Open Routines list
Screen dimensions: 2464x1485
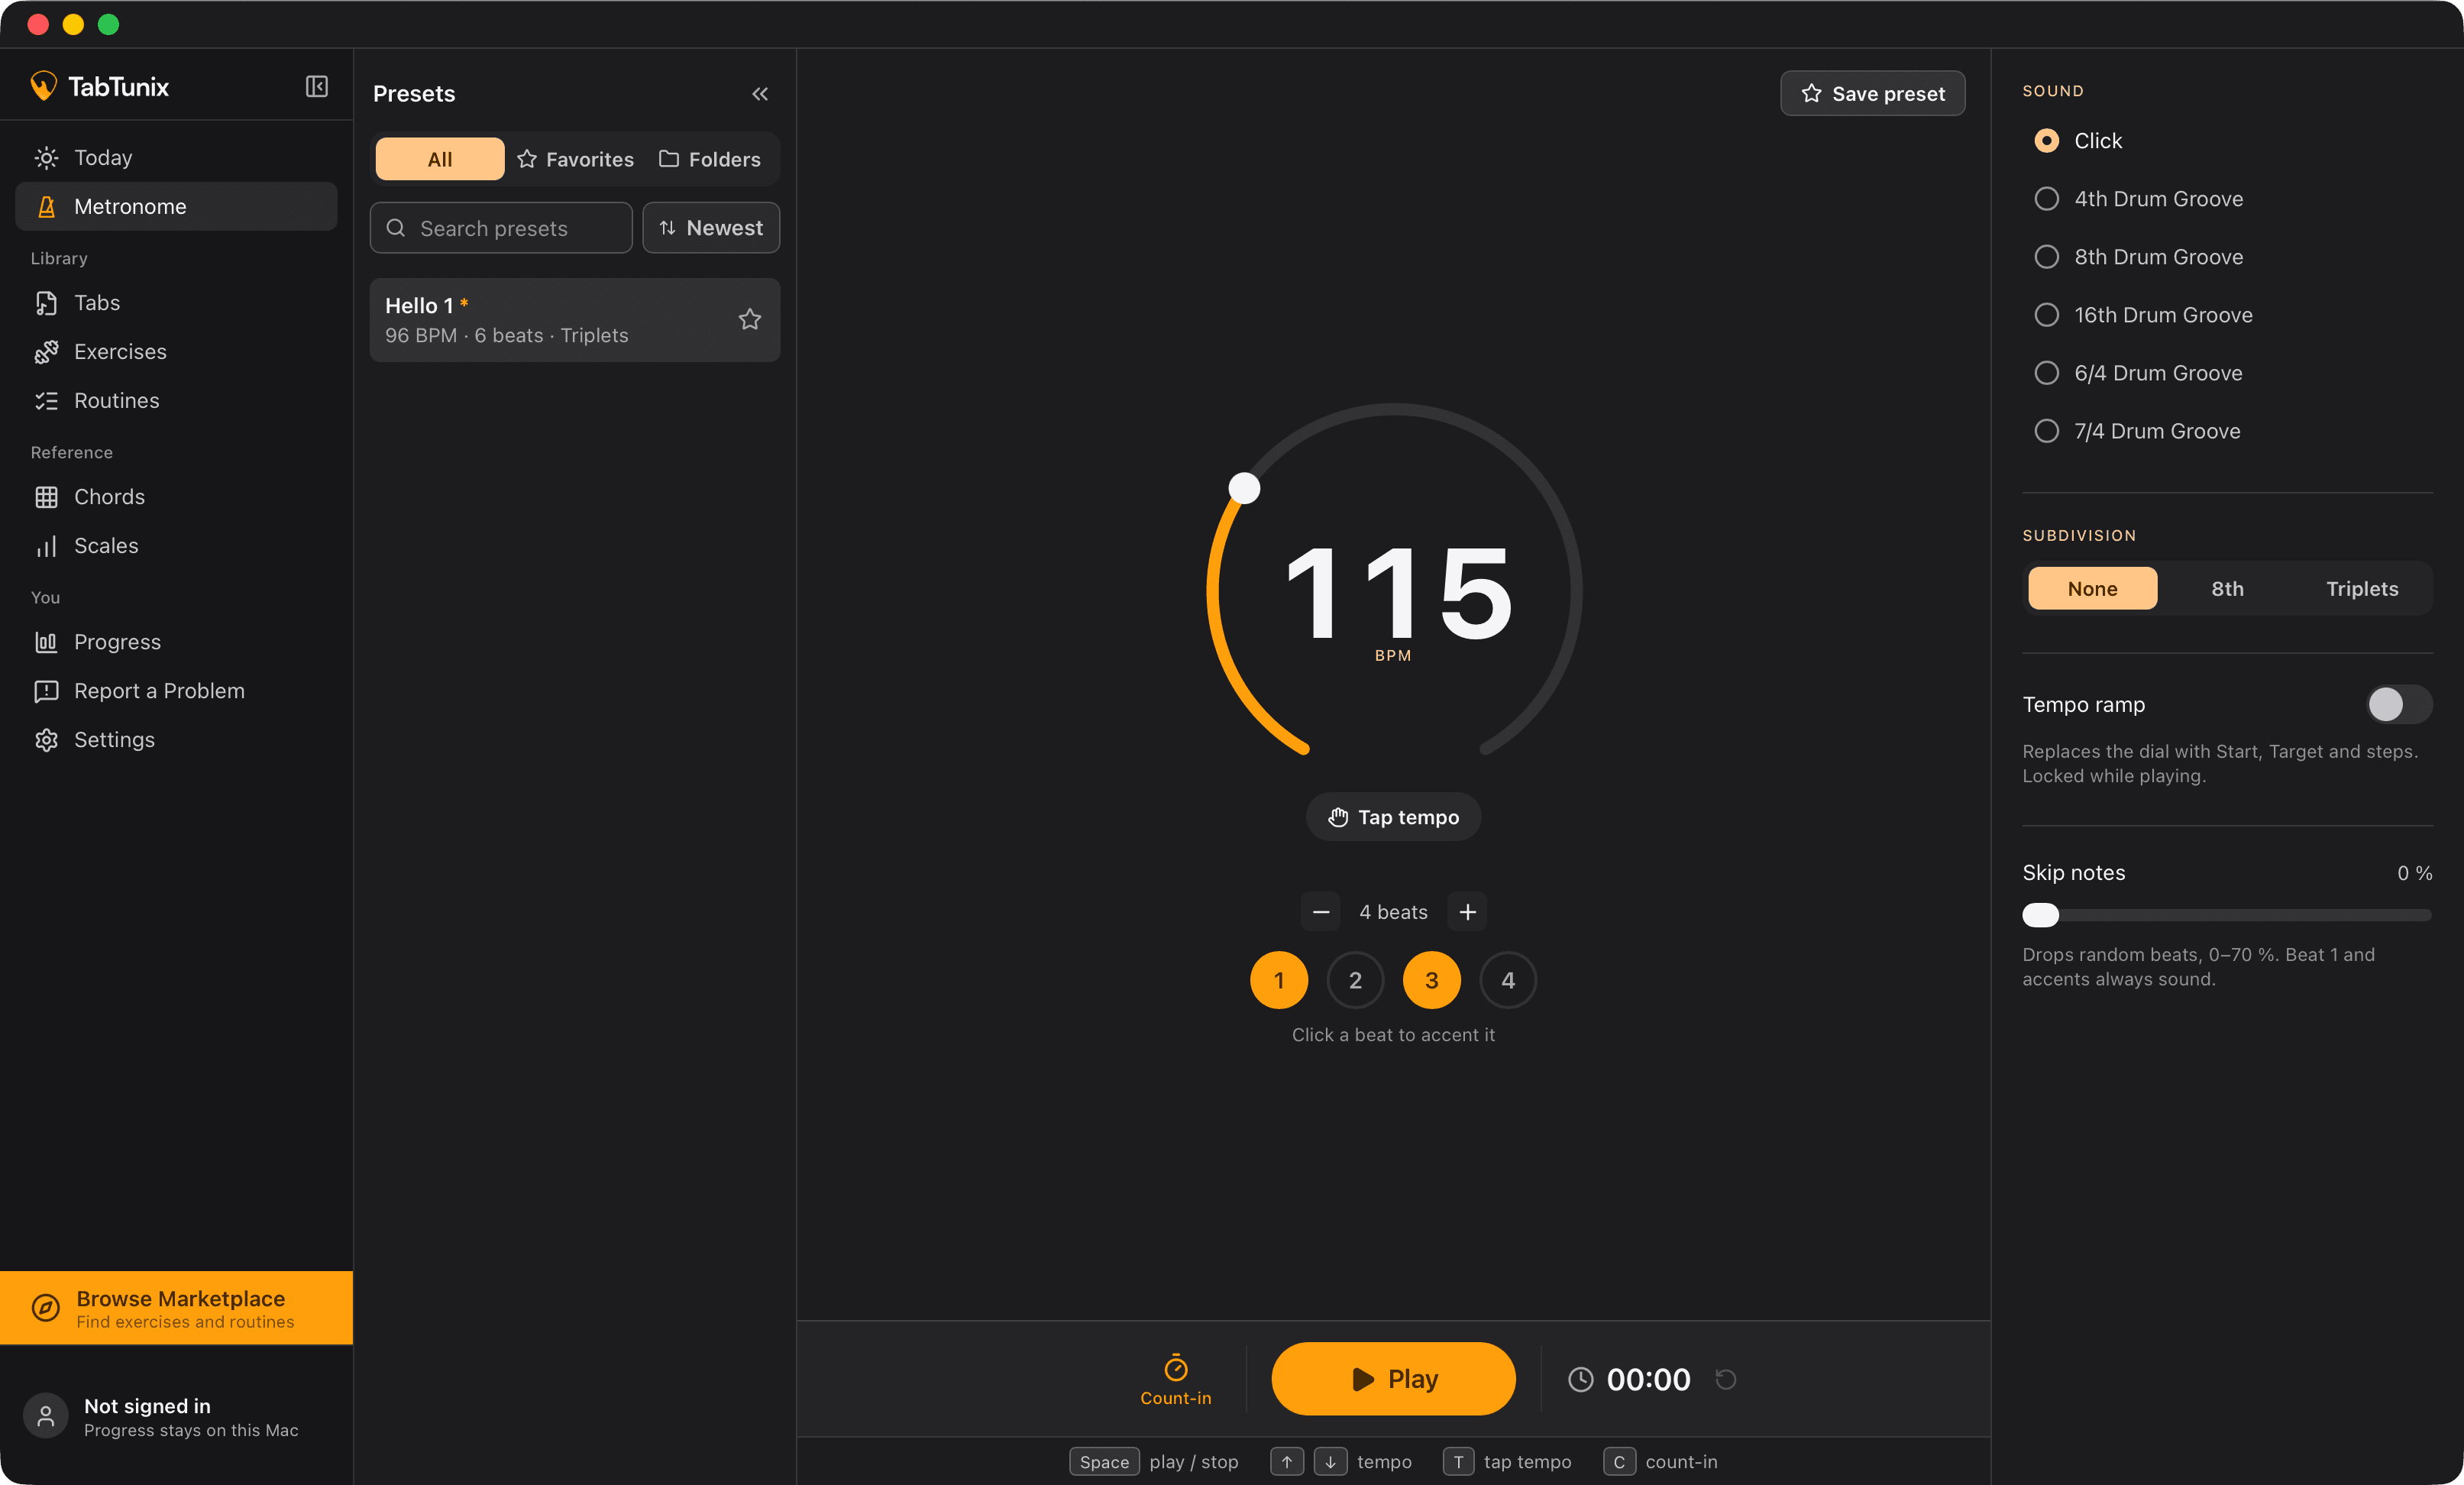(x=176, y=401)
